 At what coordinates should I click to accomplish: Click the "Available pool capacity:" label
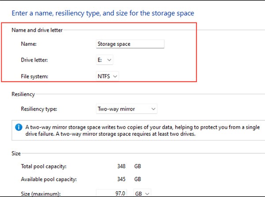pyautogui.click(x=48, y=180)
